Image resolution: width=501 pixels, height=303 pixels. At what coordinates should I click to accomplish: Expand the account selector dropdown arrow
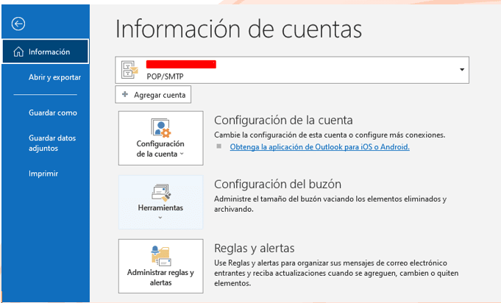pos(462,70)
